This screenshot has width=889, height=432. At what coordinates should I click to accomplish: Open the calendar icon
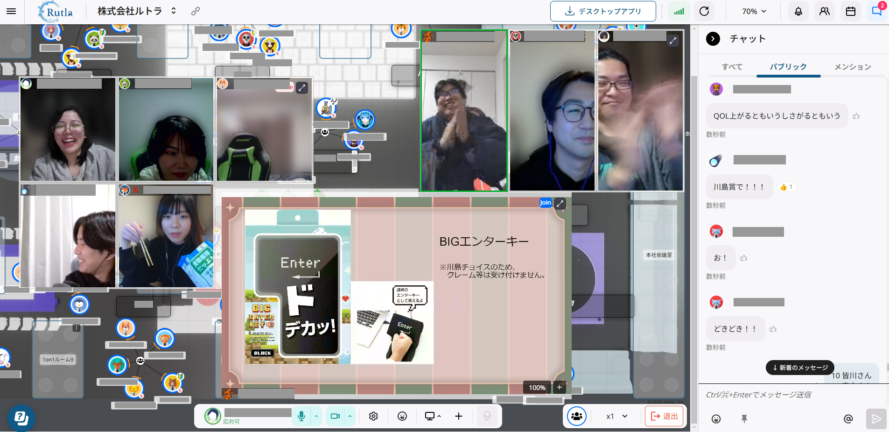[851, 11]
